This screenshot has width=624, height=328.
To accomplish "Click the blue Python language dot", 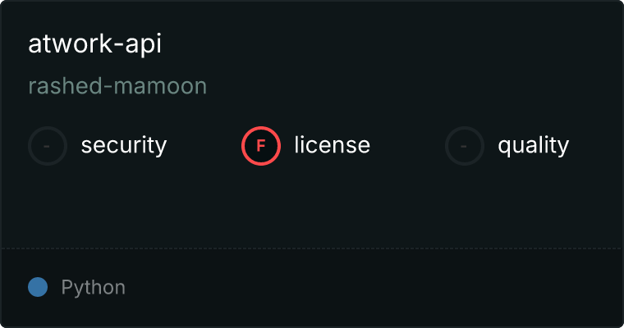I will (x=38, y=287).
